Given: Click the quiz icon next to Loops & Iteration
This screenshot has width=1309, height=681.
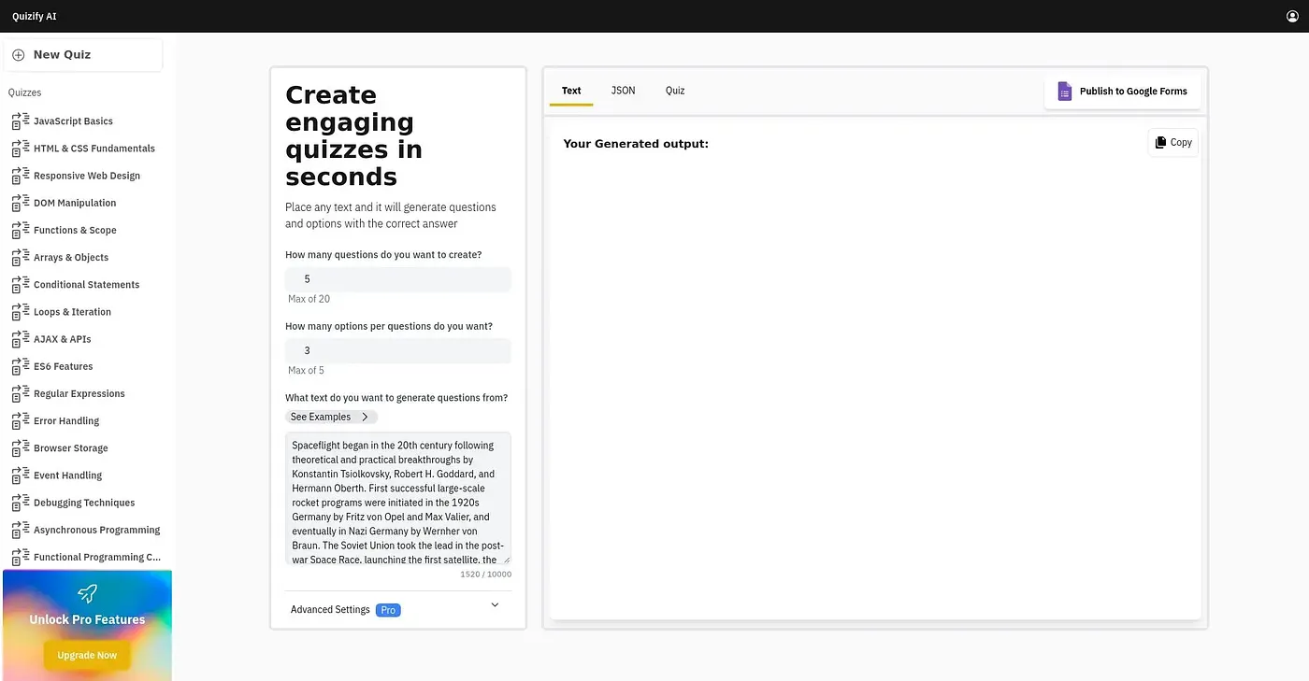Looking at the screenshot, I should point(21,312).
